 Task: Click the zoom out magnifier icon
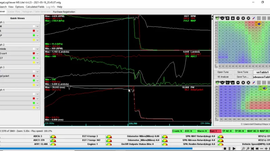[x=243, y=149]
